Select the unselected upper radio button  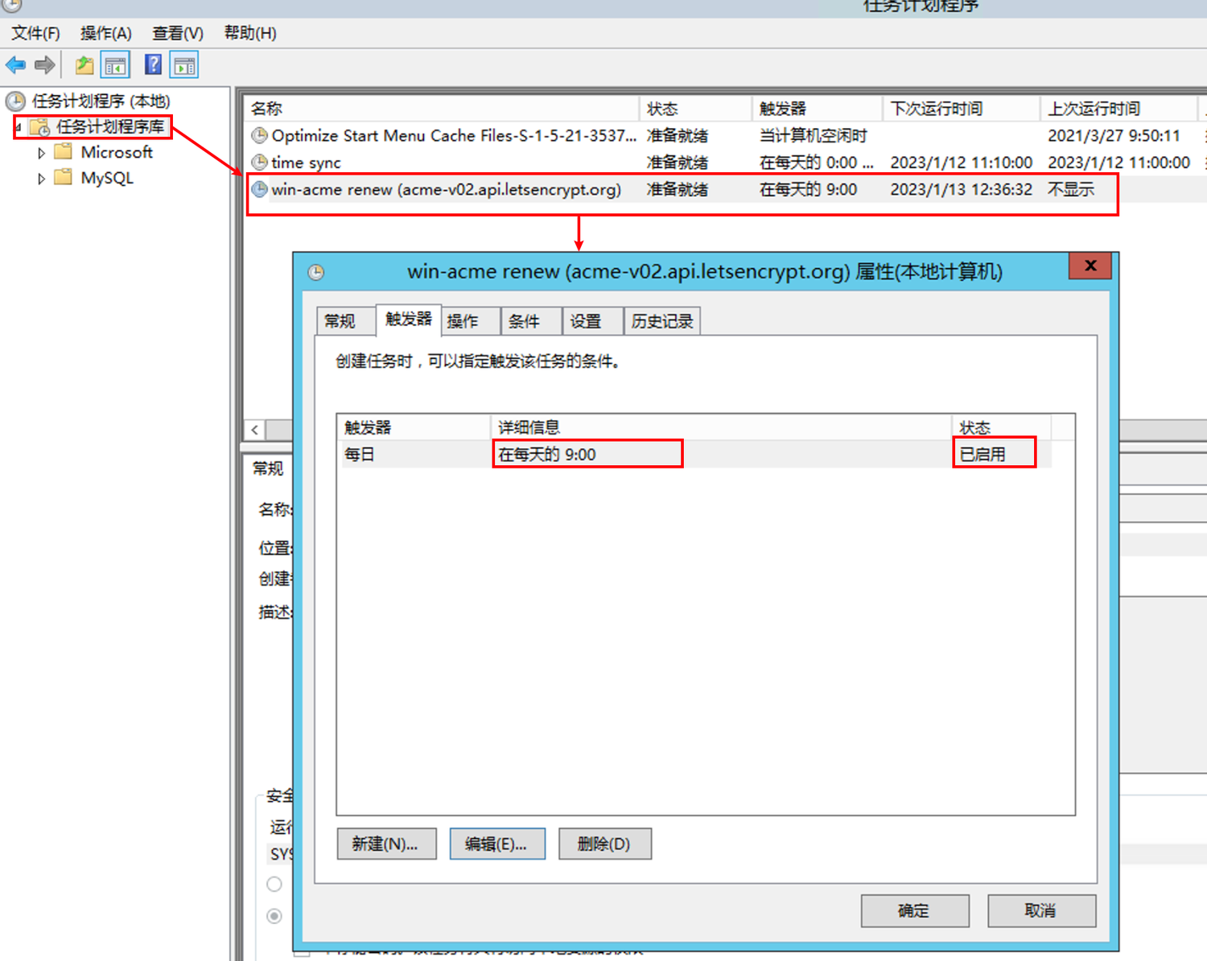[x=274, y=884]
